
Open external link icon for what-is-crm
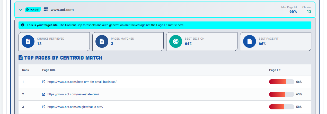tap(44, 107)
